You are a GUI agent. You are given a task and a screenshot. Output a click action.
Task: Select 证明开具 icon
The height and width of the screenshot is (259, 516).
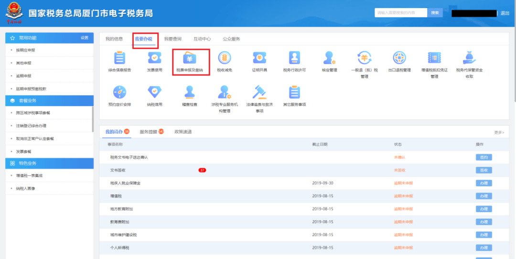pyautogui.click(x=259, y=58)
